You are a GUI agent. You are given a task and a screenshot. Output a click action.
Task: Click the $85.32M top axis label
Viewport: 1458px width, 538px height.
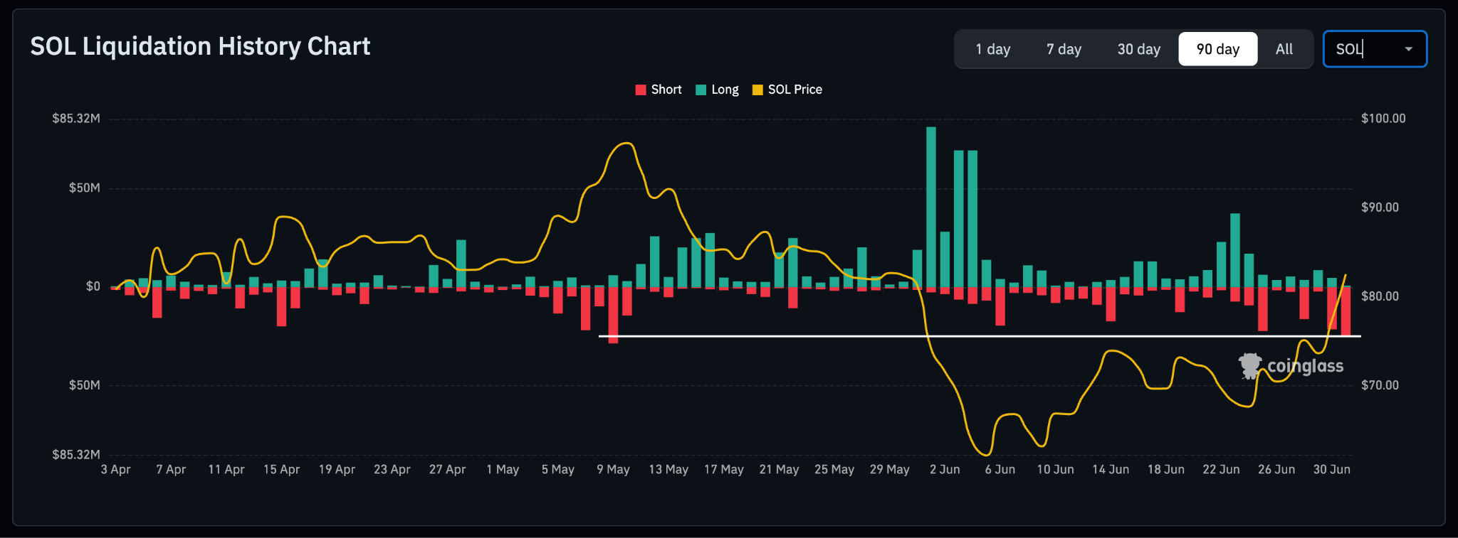[76, 118]
